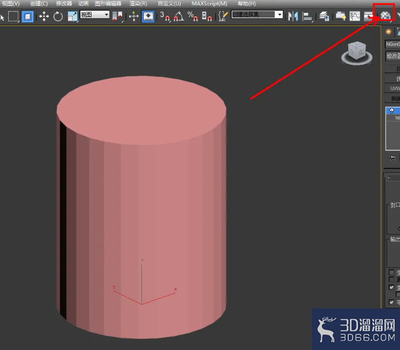Click the Pin Stack icon
Screen dimensions: 400x350
pos(392,158)
